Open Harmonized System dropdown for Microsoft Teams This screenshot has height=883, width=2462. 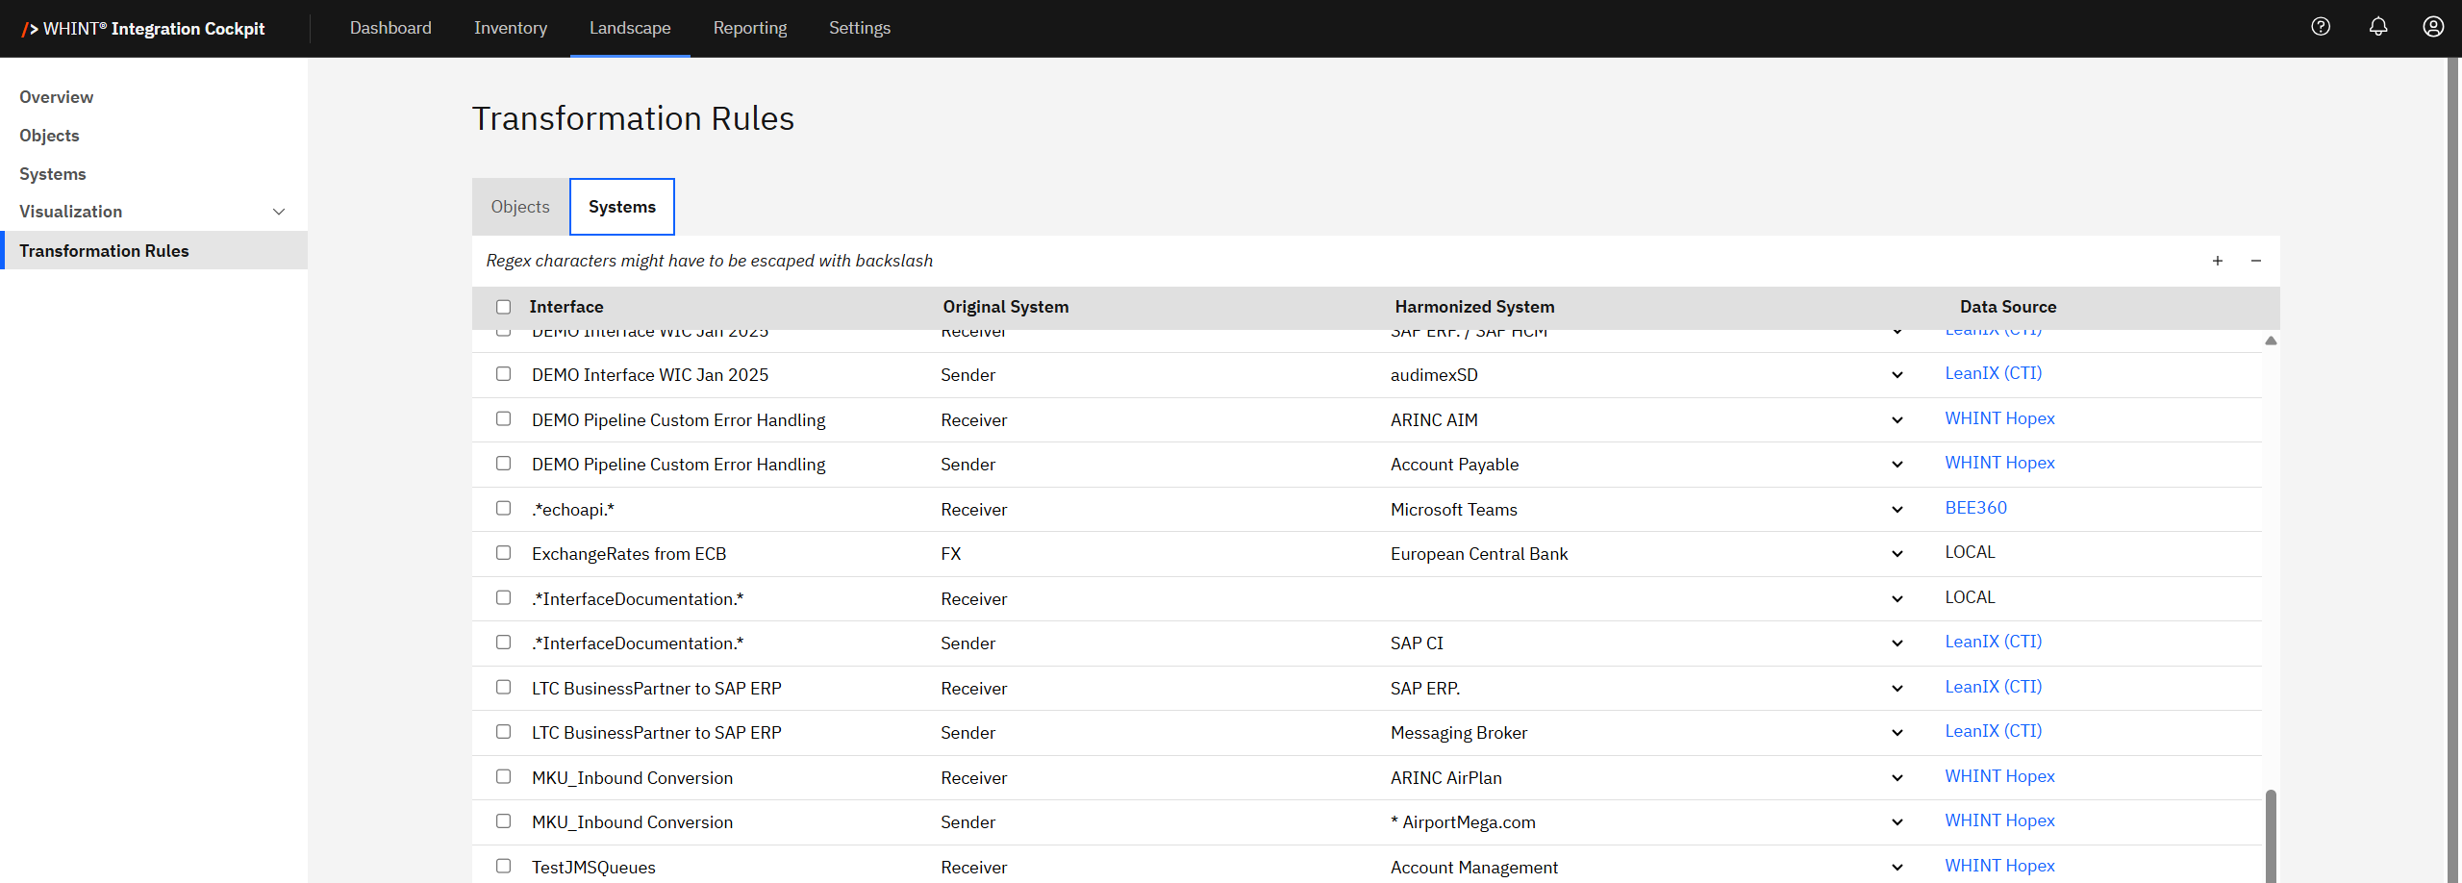[1897, 510]
